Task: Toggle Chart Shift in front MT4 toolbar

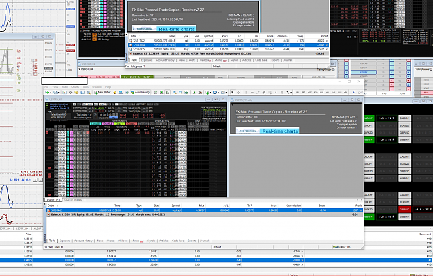Action: click(x=200, y=93)
